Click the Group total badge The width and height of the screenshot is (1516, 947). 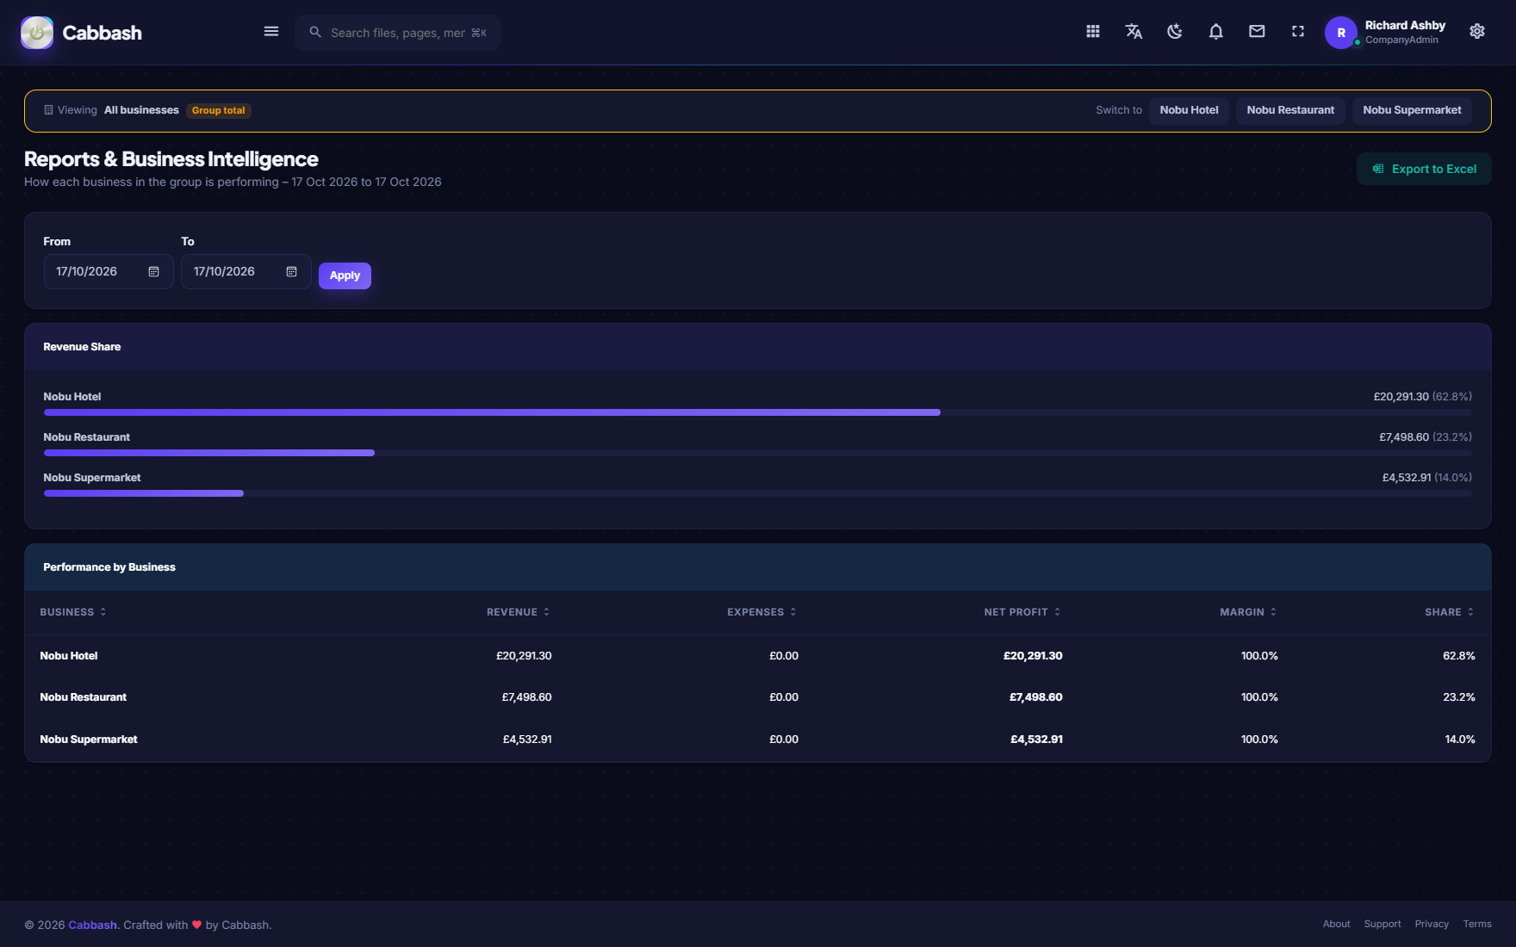click(218, 110)
